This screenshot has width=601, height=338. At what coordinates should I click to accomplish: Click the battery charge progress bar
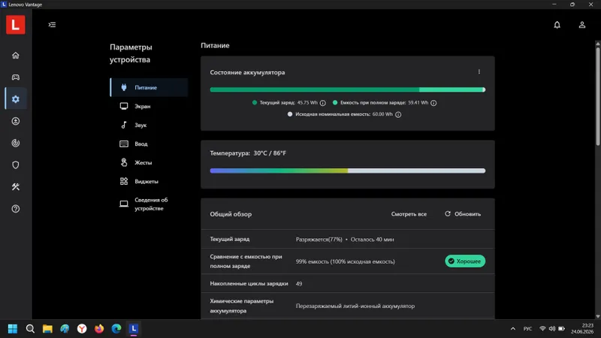(x=348, y=89)
